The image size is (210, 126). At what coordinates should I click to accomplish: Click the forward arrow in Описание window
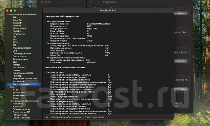tap(98, 2)
